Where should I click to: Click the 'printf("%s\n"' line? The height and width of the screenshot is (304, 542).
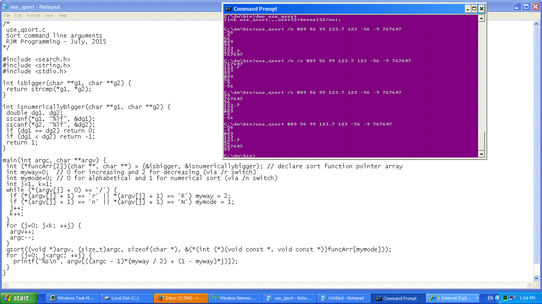pos(126,261)
